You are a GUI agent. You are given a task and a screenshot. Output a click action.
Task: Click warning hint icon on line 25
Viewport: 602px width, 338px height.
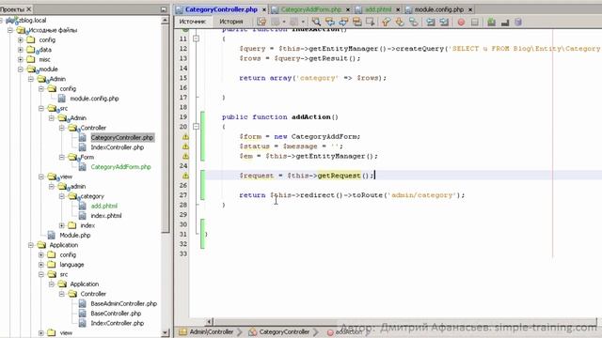[185, 176]
